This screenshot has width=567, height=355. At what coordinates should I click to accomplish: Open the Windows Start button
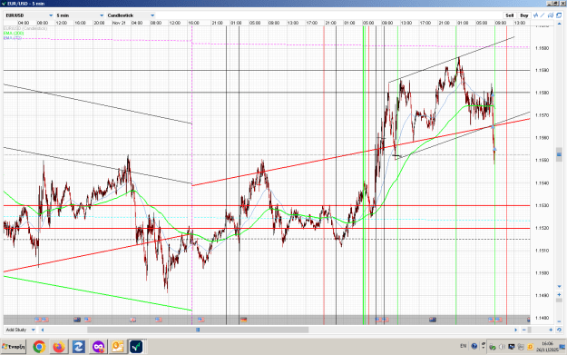pos(14,347)
